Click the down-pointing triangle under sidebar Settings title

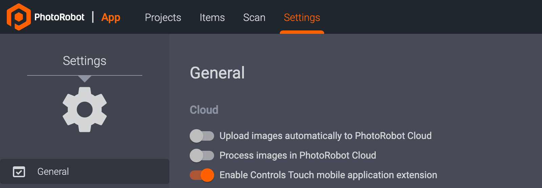tap(85, 79)
